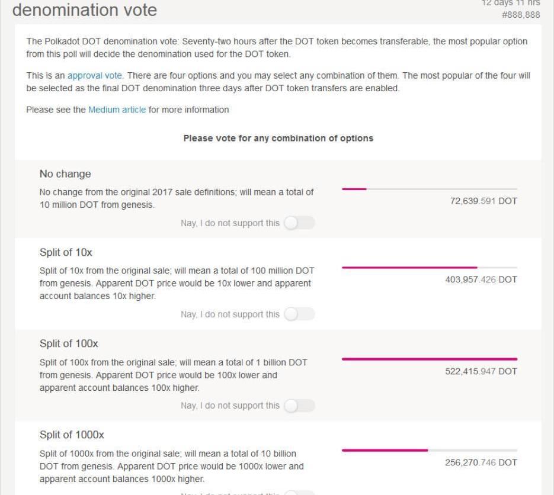Click the "No change" vote progress bar
The height and width of the screenshot is (495, 554).
click(x=429, y=189)
